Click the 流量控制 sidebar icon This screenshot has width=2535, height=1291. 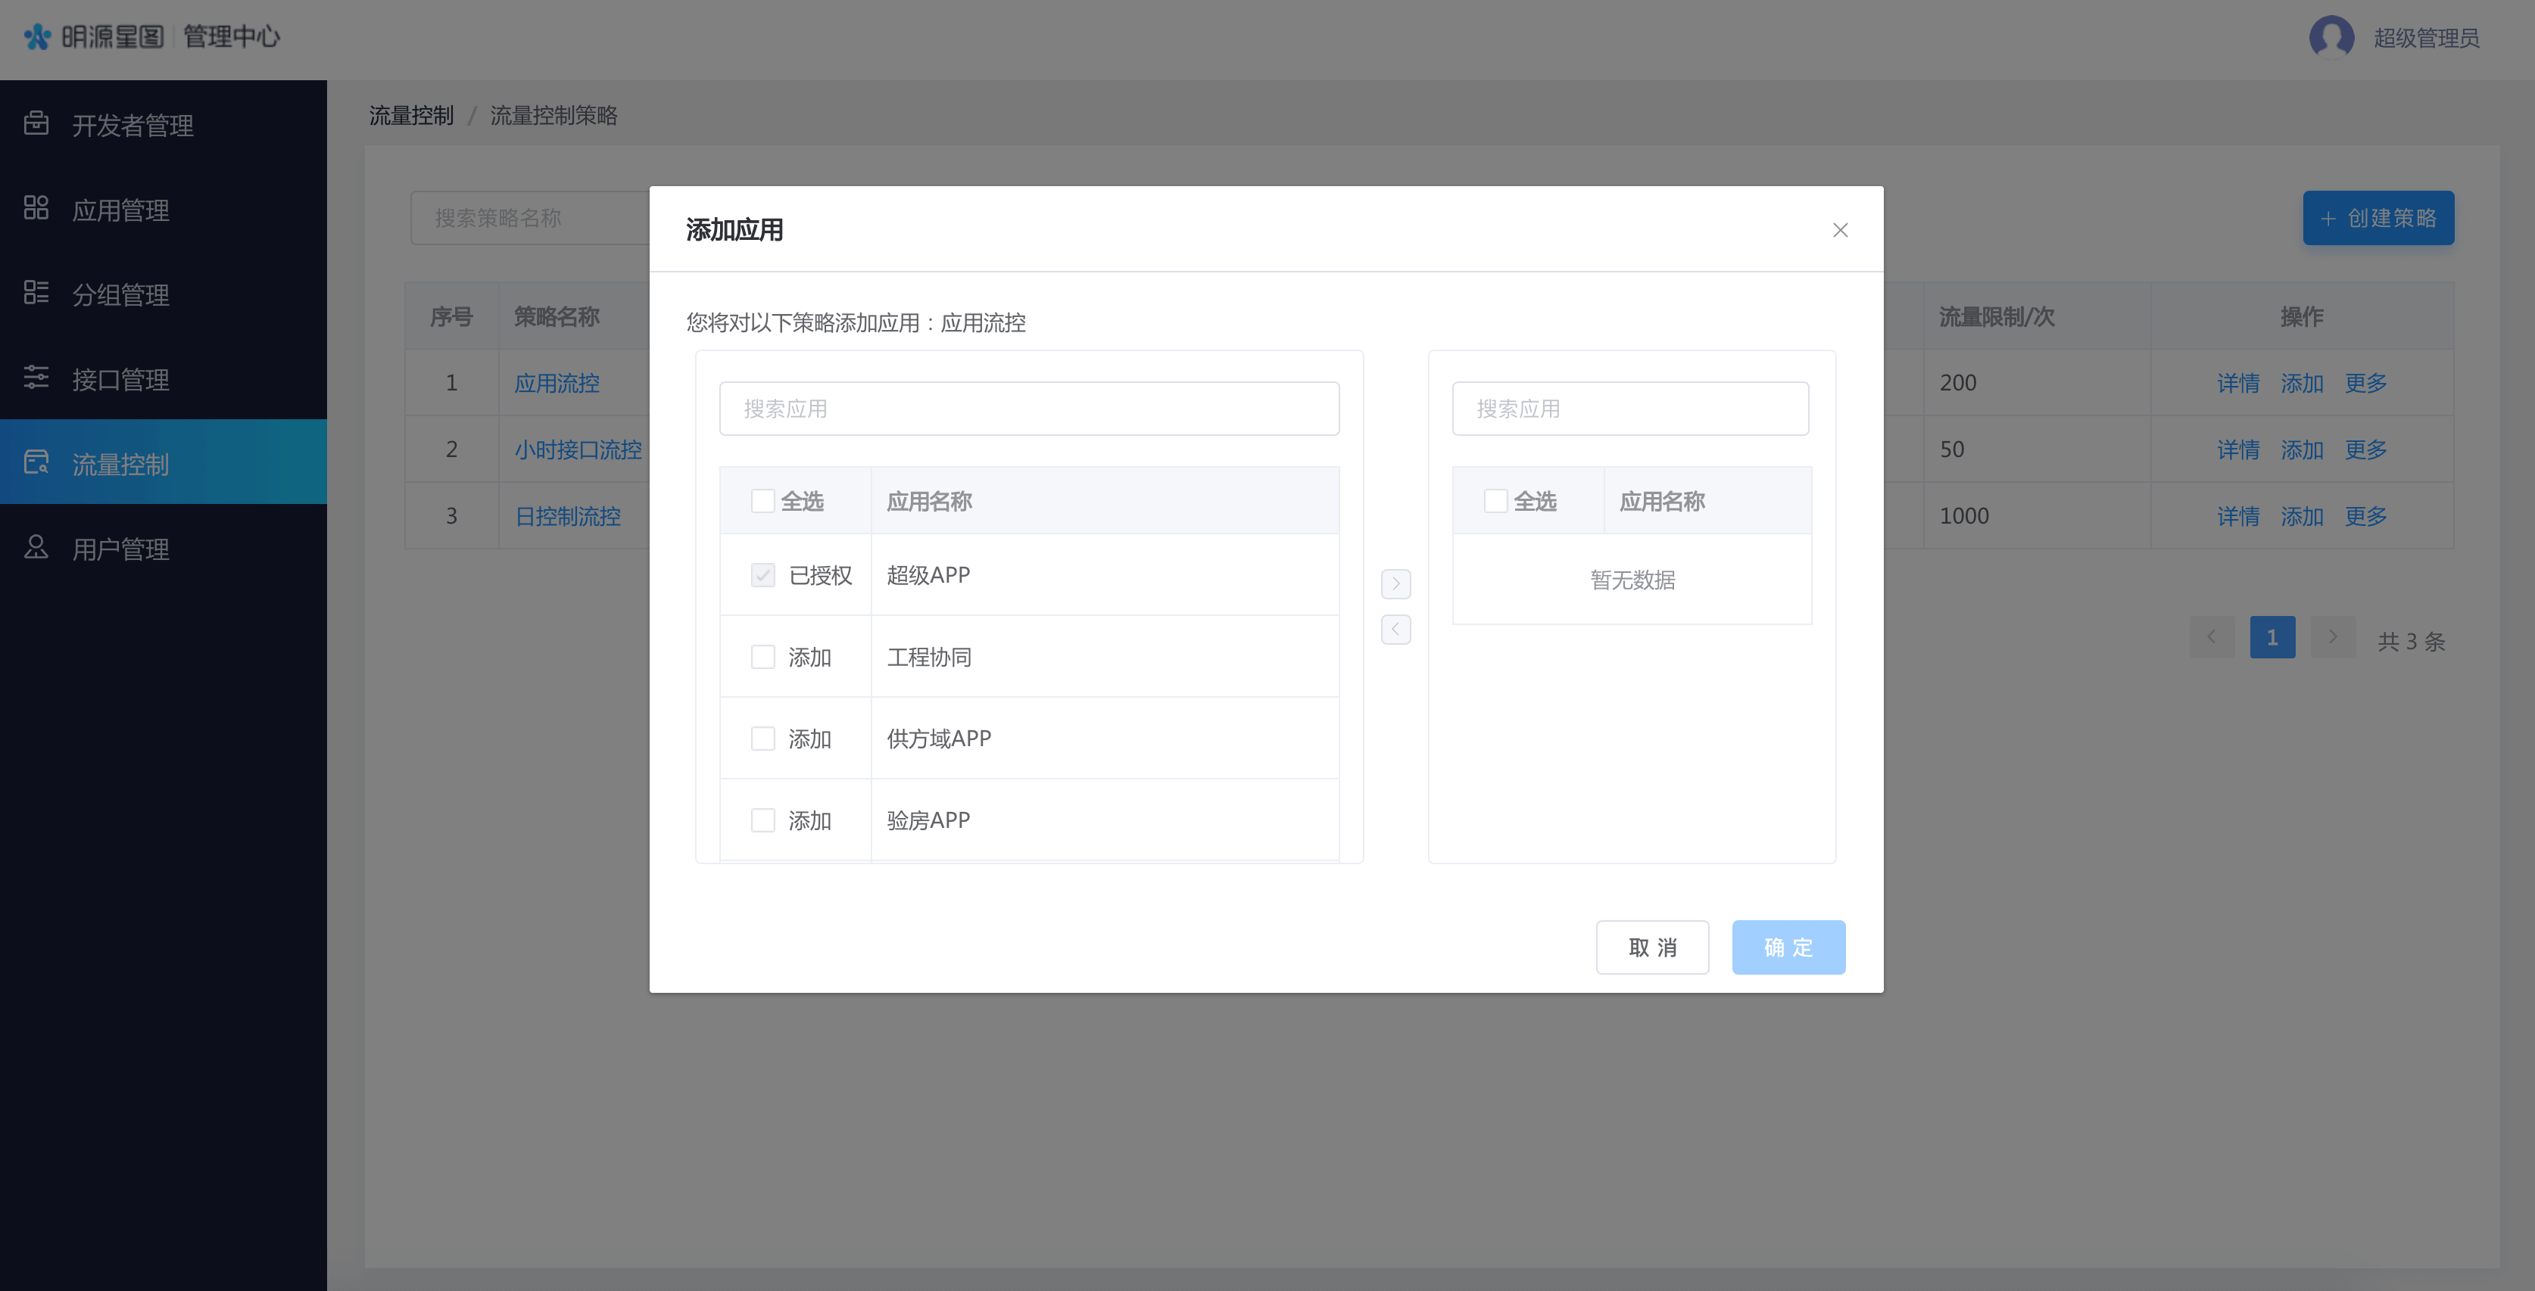point(36,461)
